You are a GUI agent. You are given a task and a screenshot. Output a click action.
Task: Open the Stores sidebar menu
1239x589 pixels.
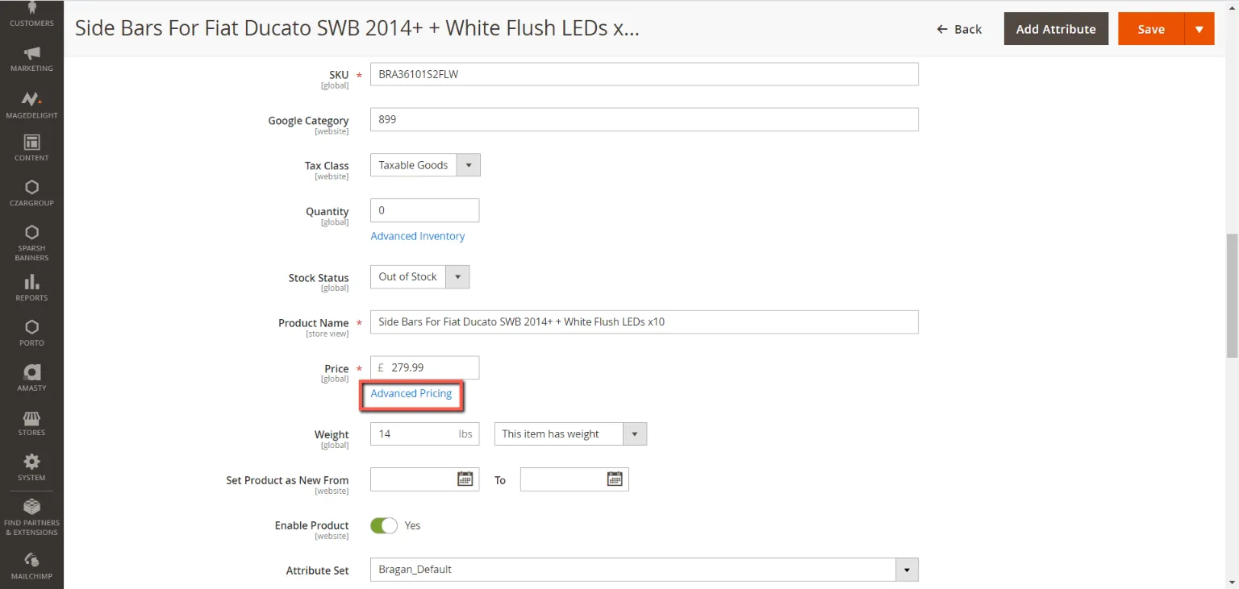[x=31, y=423]
